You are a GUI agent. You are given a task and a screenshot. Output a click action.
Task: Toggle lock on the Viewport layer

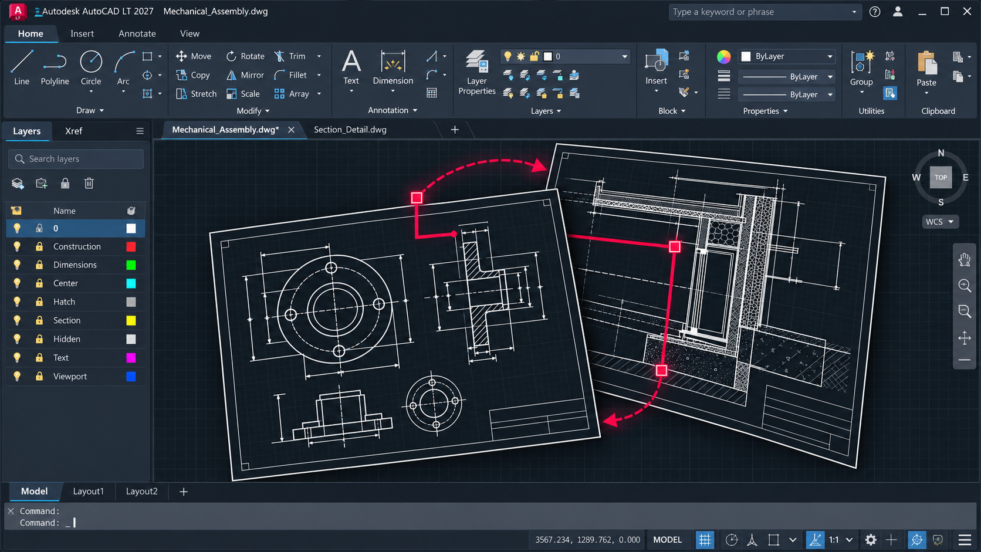click(39, 377)
